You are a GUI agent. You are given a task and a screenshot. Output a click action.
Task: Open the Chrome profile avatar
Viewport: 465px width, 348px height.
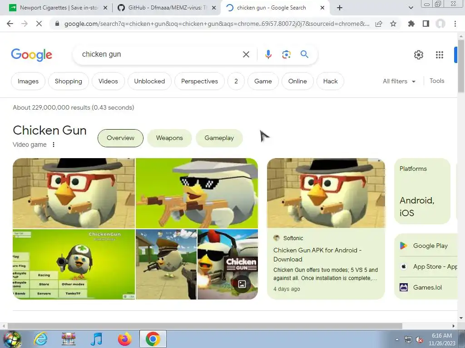pos(440,24)
